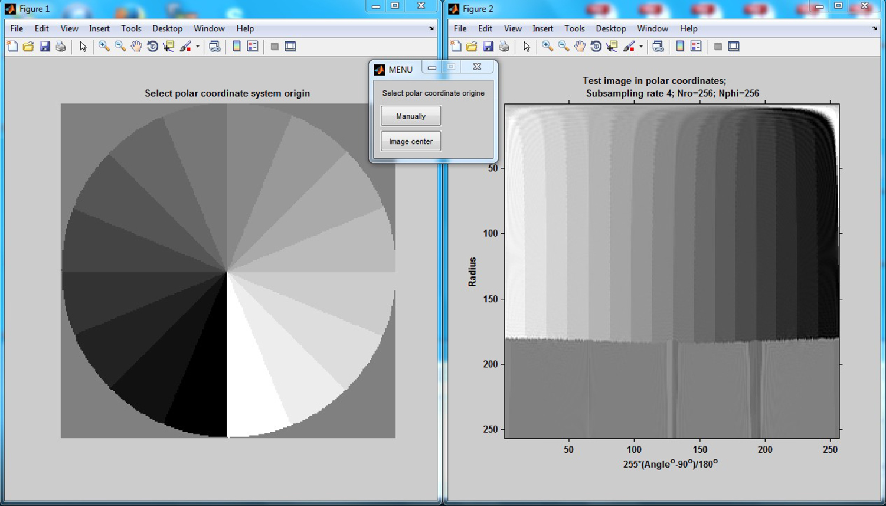
Task: Click center origin of pie test image
Action: click(227, 272)
